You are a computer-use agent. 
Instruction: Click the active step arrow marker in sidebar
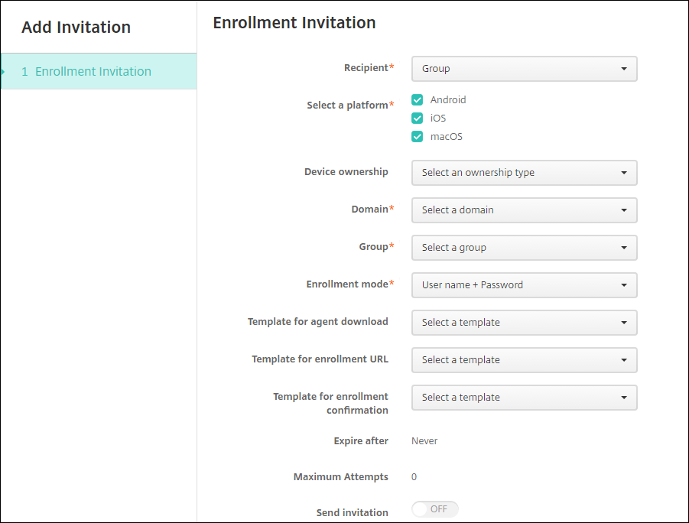tap(3, 71)
